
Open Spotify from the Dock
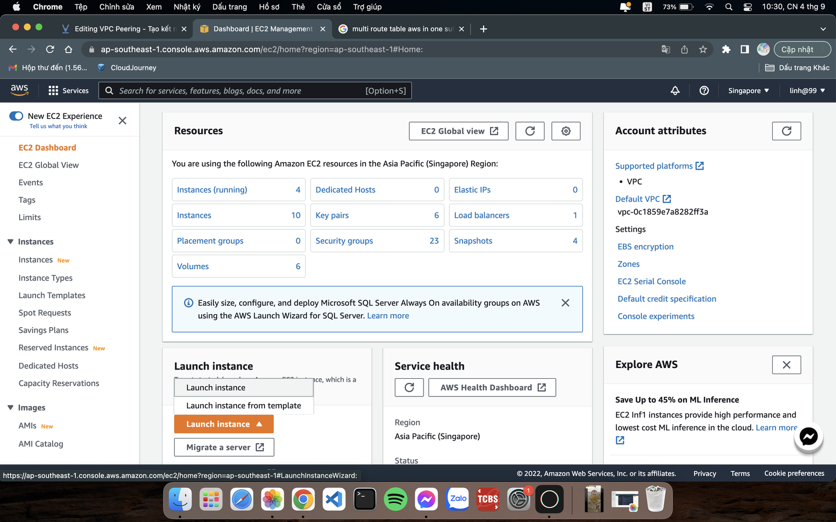(x=395, y=499)
